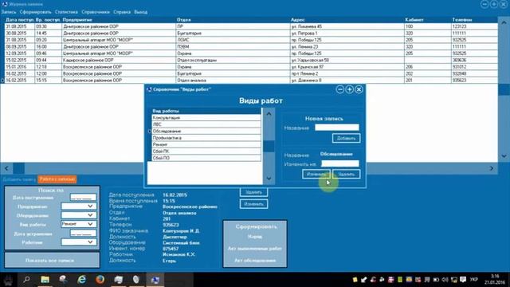Click Удалить button in Виды работ dialog
Image resolution: width=510 pixels, height=287 pixels.
click(x=346, y=174)
